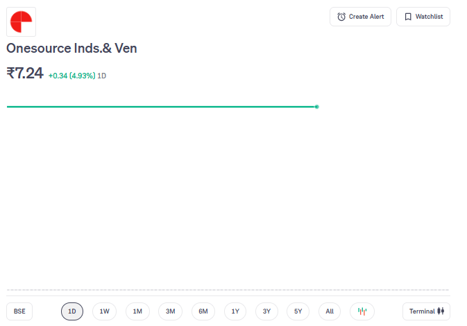Select the 1D time range
Viewport: 467px width, 326px height.
pyautogui.click(x=72, y=311)
